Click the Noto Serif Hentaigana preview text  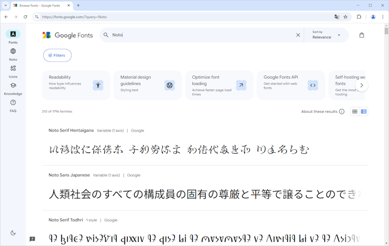pyautogui.click(x=179, y=150)
